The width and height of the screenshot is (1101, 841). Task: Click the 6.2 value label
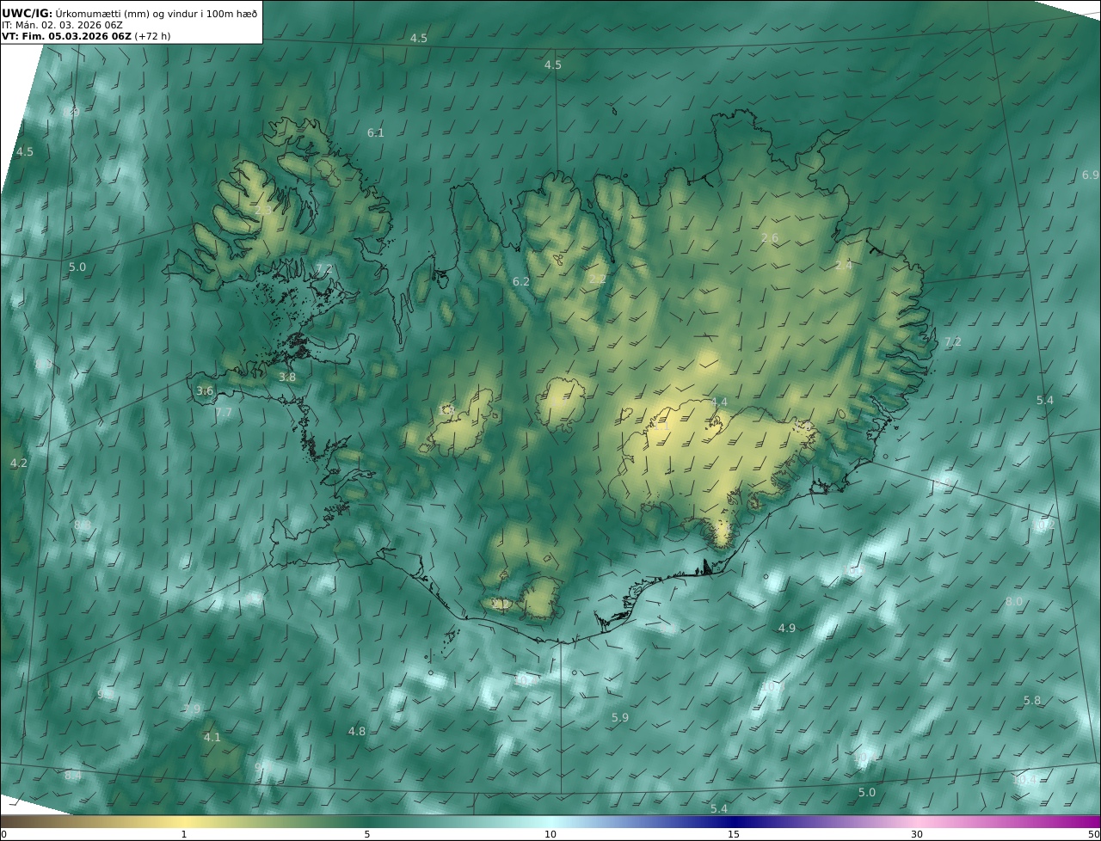521,281
